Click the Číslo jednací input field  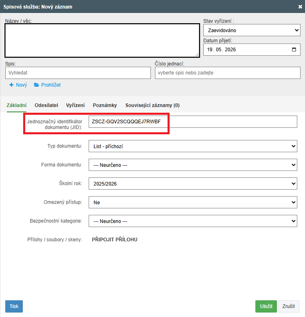(228, 73)
